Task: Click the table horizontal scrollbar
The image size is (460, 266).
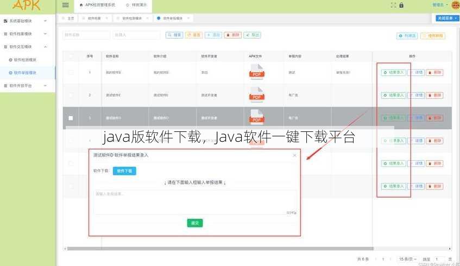Action: (220, 249)
